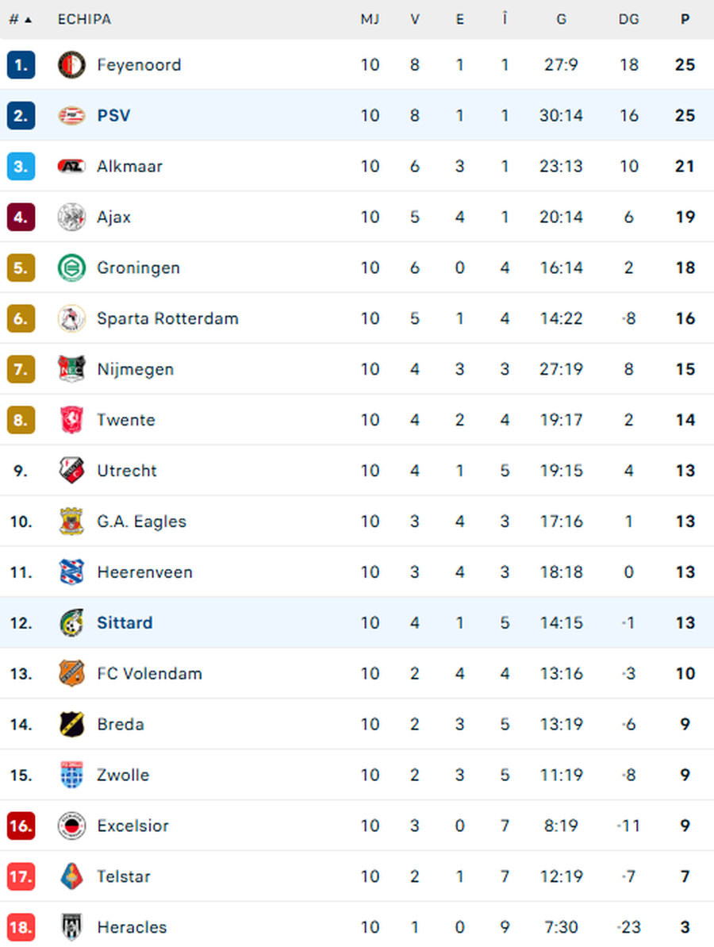Click the P points column header

685,19
